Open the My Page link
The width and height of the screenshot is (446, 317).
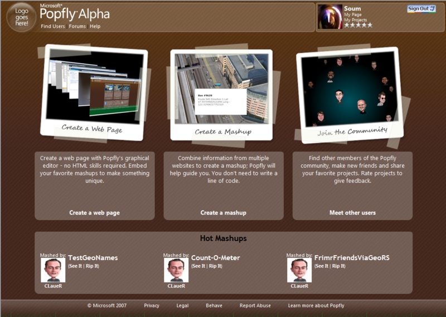click(x=352, y=14)
